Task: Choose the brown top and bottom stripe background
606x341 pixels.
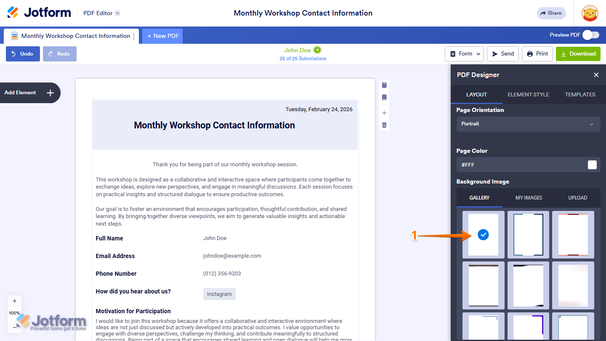Action: 484,285
